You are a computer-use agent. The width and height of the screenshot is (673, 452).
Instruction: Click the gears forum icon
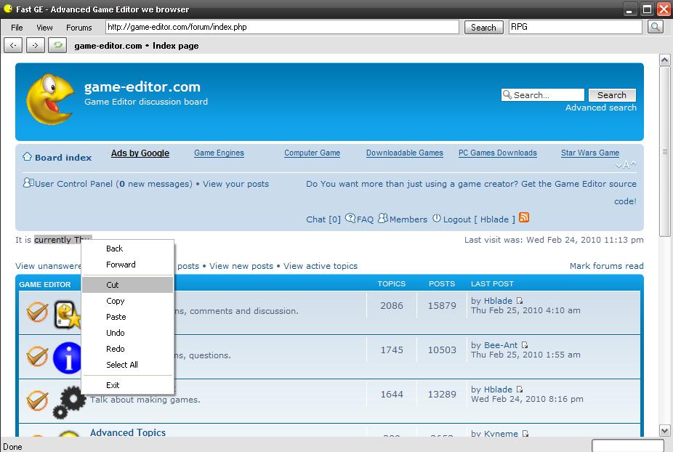[68, 402]
